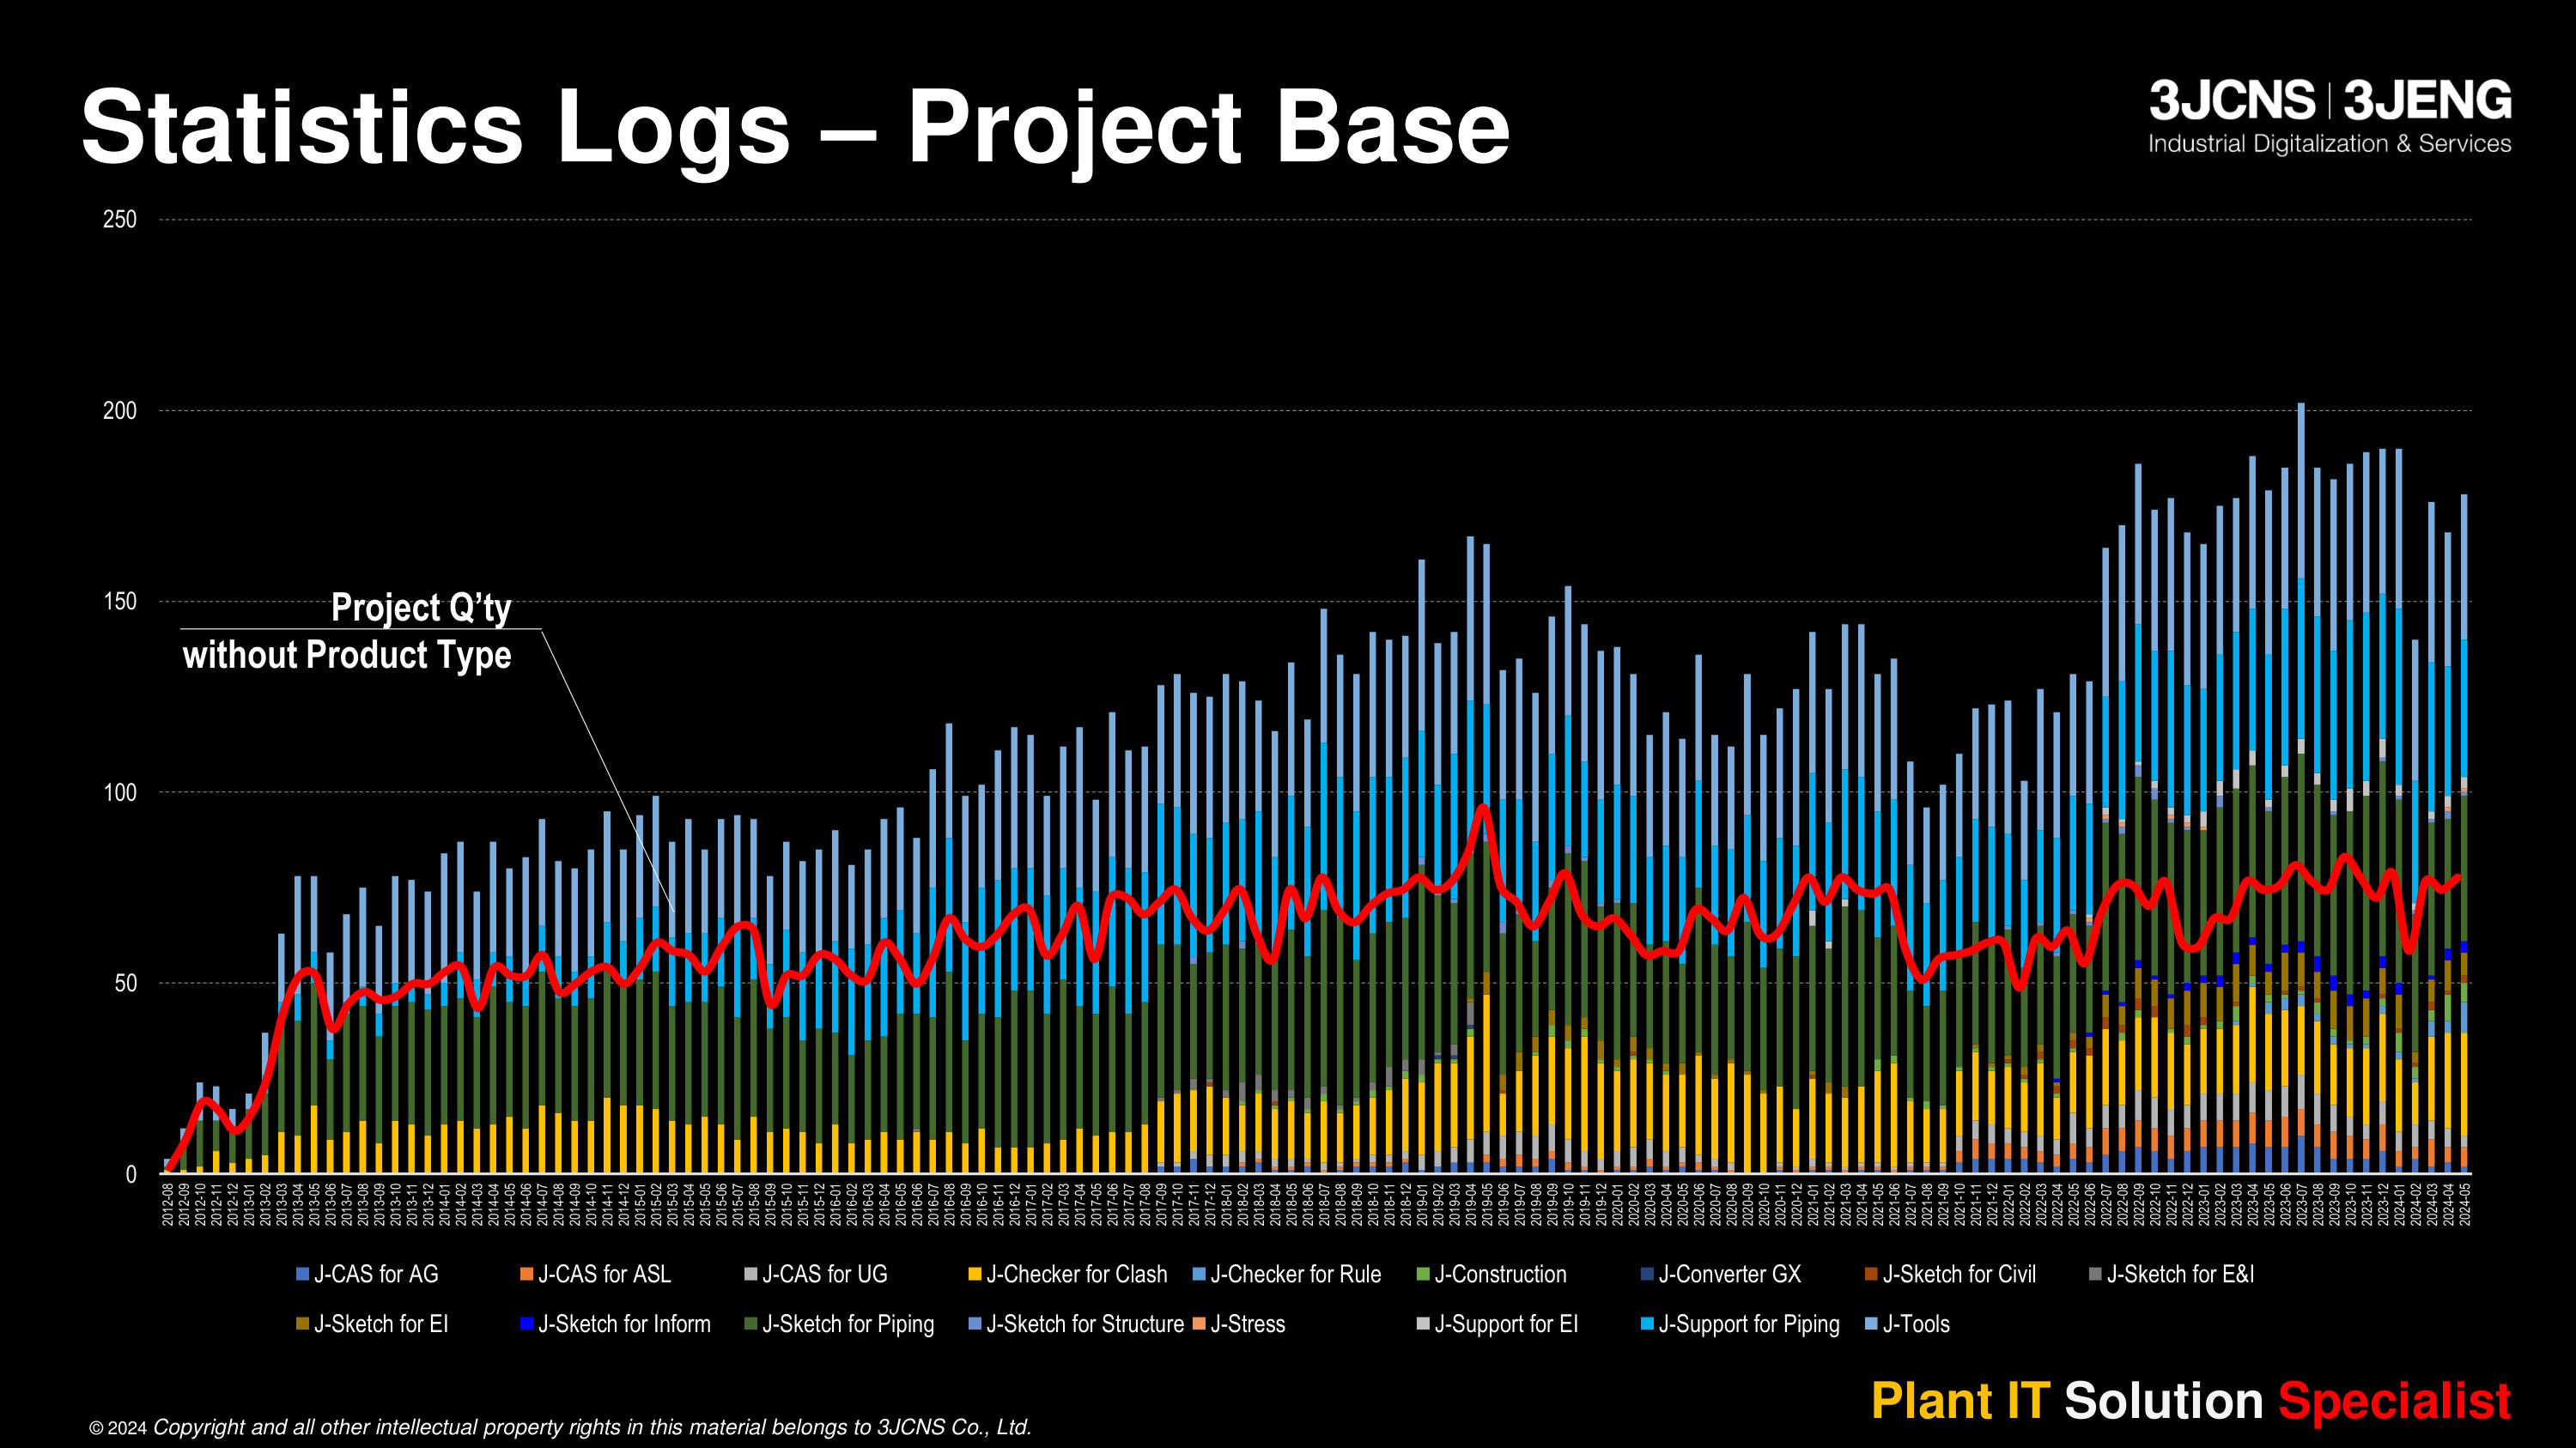Image resolution: width=2576 pixels, height=1448 pixels.
Task: Click the 'Plant IT Solution Specialist' slogan
Action: coord(2191,1401)
